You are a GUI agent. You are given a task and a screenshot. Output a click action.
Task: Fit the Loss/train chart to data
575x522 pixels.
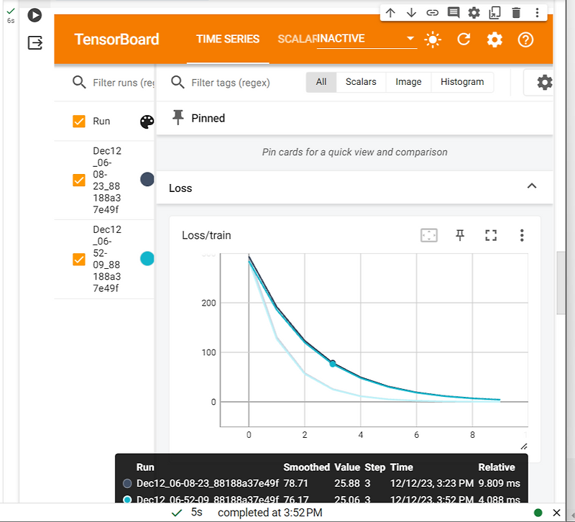point(429,235)
